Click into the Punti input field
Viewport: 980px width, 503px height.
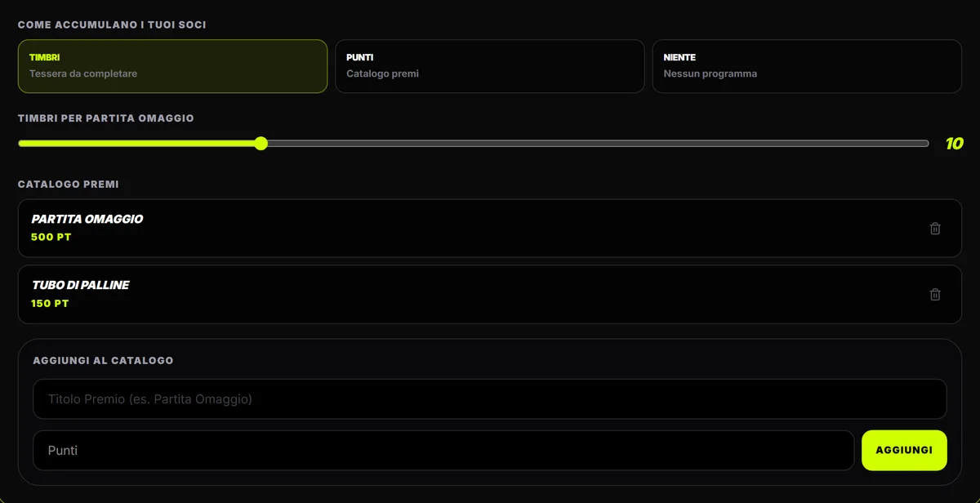443,450
